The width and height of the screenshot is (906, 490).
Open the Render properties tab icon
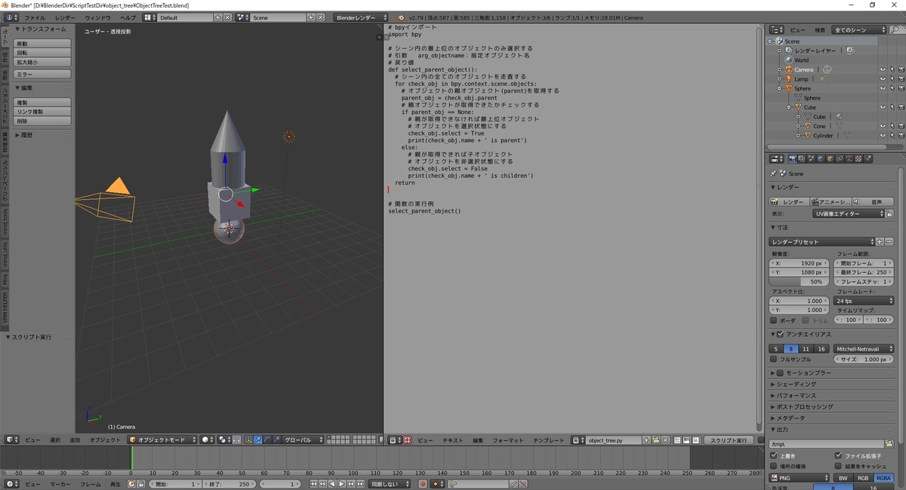[792, 159]
